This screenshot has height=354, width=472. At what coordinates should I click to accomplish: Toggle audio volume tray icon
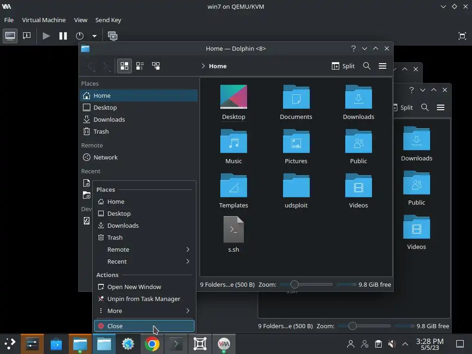[392, 344]
